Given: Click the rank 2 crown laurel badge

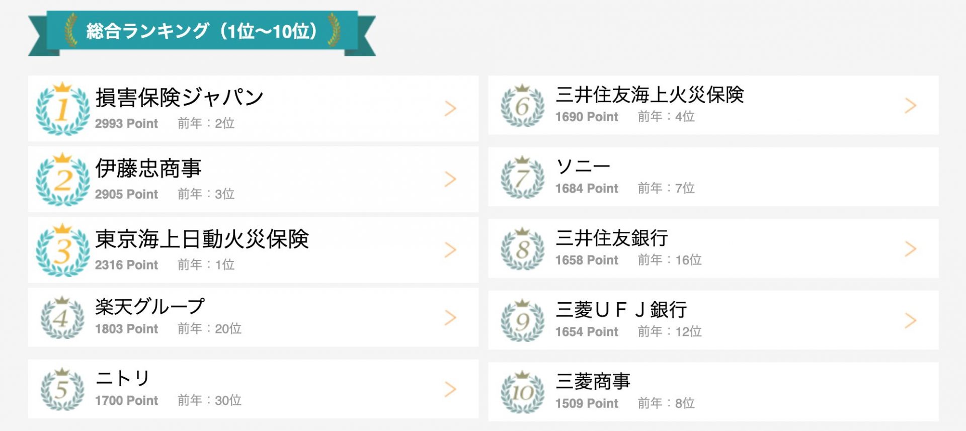Looking at the screenshot, I should [62, 180].
